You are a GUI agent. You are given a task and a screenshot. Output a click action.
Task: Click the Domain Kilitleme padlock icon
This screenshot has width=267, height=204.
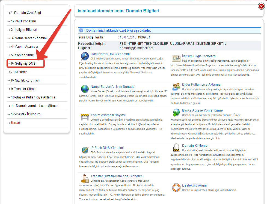click(176, 148)
